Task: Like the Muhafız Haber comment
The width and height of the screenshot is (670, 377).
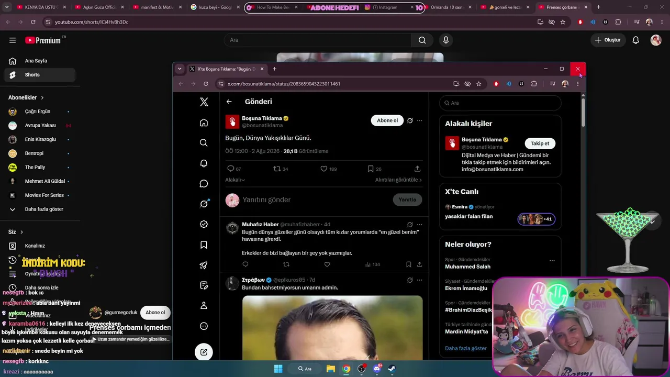Action: point(327,264)
